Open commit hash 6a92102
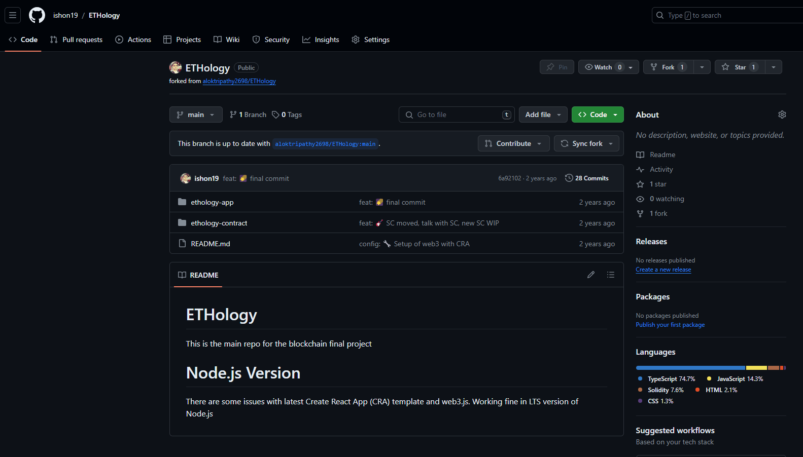This screenshot has width=803, height=457. pos(510,178)
